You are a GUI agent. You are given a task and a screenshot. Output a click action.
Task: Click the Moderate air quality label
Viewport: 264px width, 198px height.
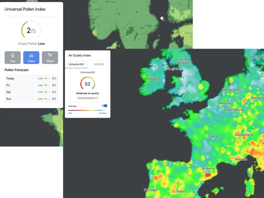[x=88, y=93]
